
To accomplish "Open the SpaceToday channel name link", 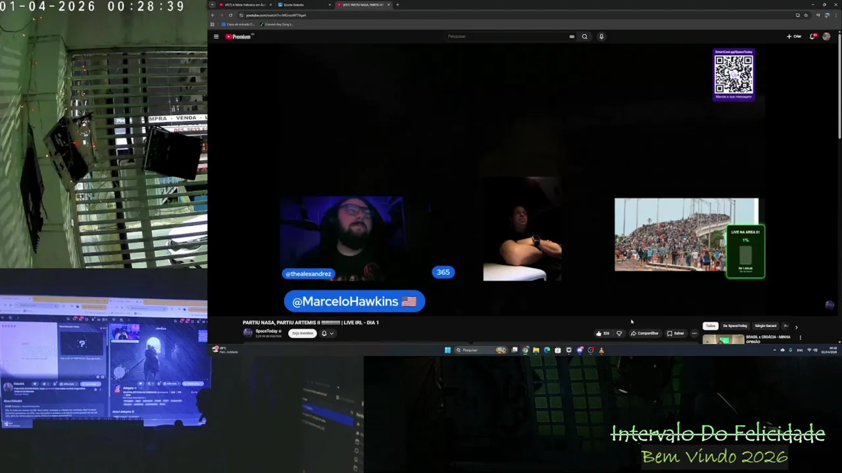I will pos(267,331).
